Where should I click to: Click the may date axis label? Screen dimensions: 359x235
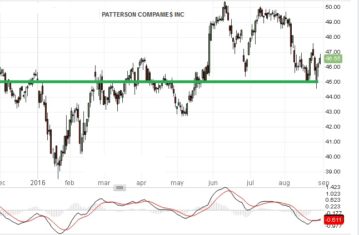177,183
